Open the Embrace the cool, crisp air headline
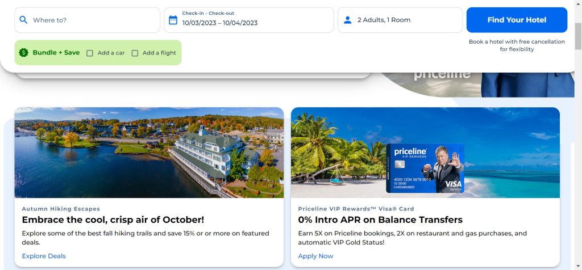Screen dimensions: 582x270 113,220
